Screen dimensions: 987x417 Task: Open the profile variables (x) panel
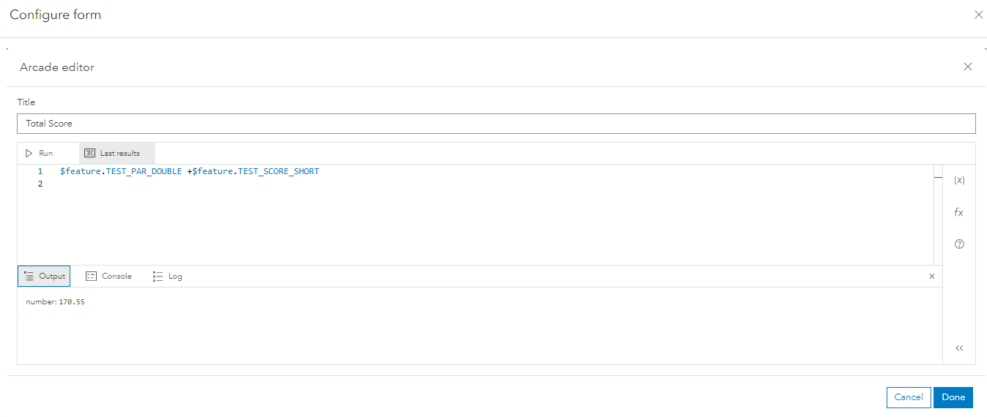coord(958,180)
